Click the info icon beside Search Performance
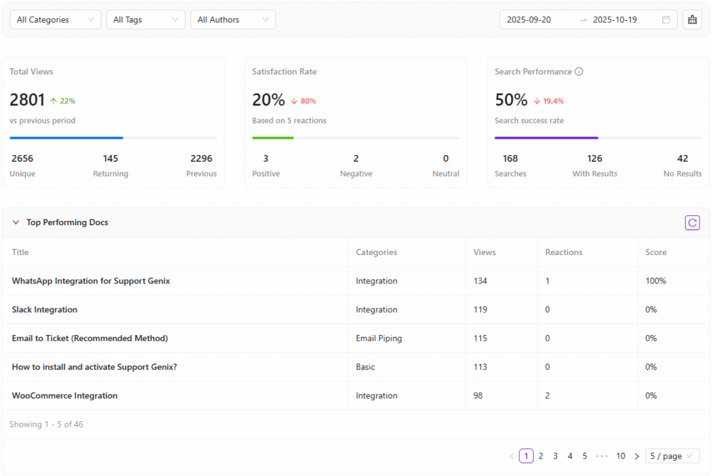712x476 pixels. coord(579,72)
